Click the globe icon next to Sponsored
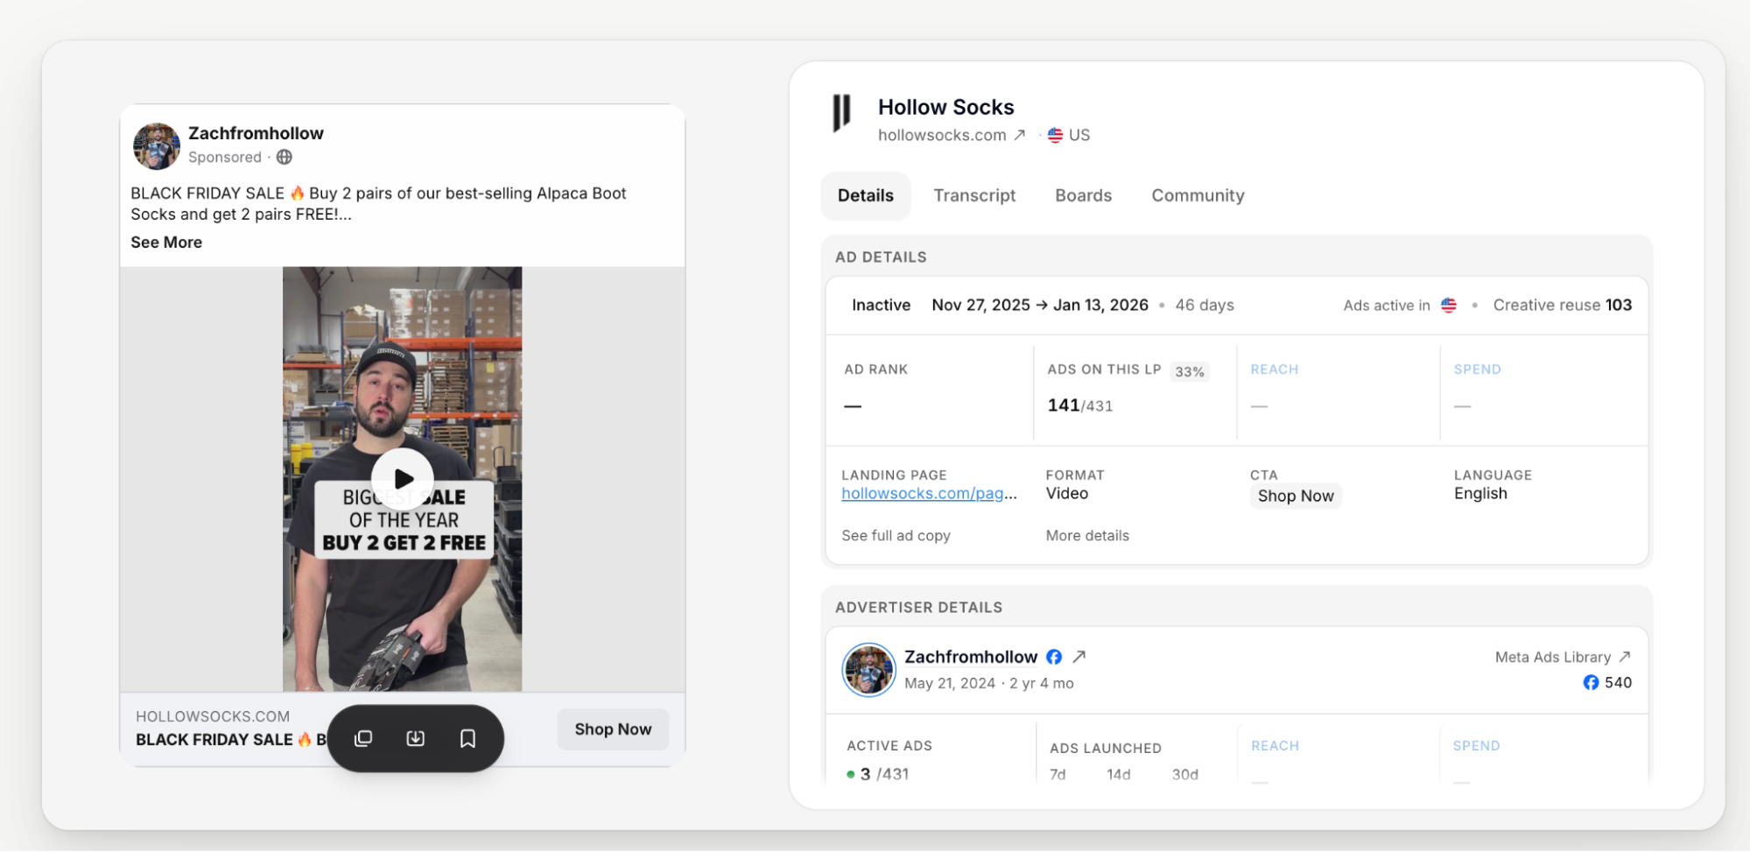Screen dimensions: 1750x852 coord(285,158)
